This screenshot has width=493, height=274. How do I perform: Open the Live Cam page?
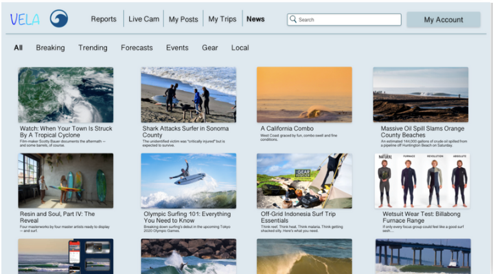(x=144, y=19)
